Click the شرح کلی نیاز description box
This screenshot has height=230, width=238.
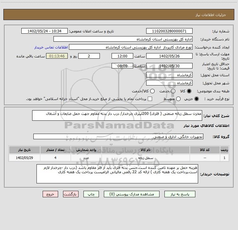point(117,115)
